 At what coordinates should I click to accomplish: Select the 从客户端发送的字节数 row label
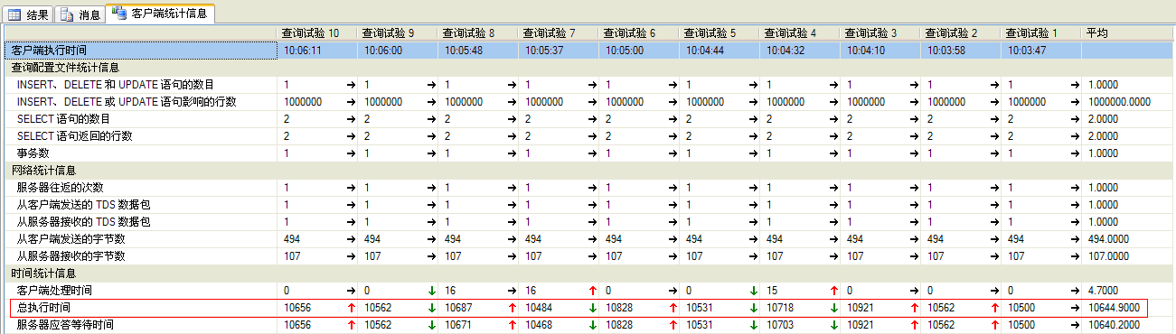click(71, 238)
